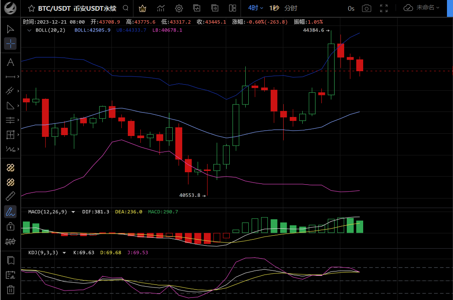Activate the crosshair tool
Viewport: 453px width, 300px height.
pos(10,44)
